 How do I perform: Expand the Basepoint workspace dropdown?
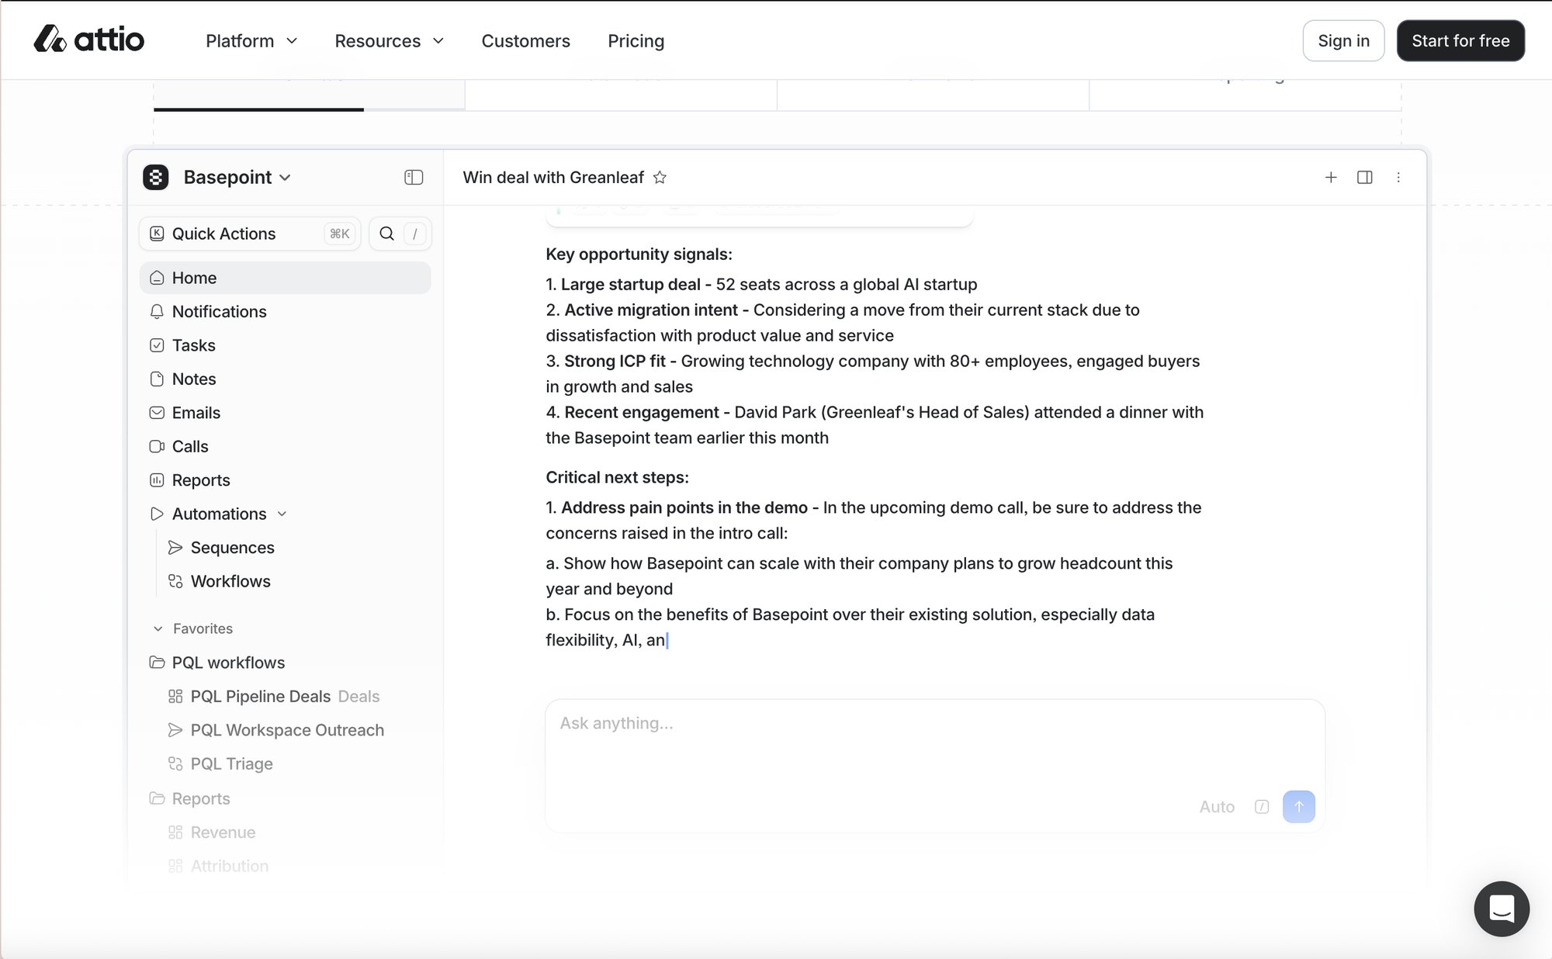(x=285, y=177)
